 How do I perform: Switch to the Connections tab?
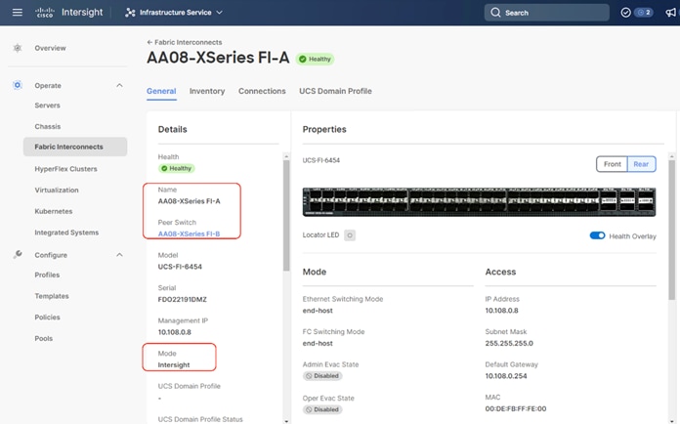click(x=262, y=91)
